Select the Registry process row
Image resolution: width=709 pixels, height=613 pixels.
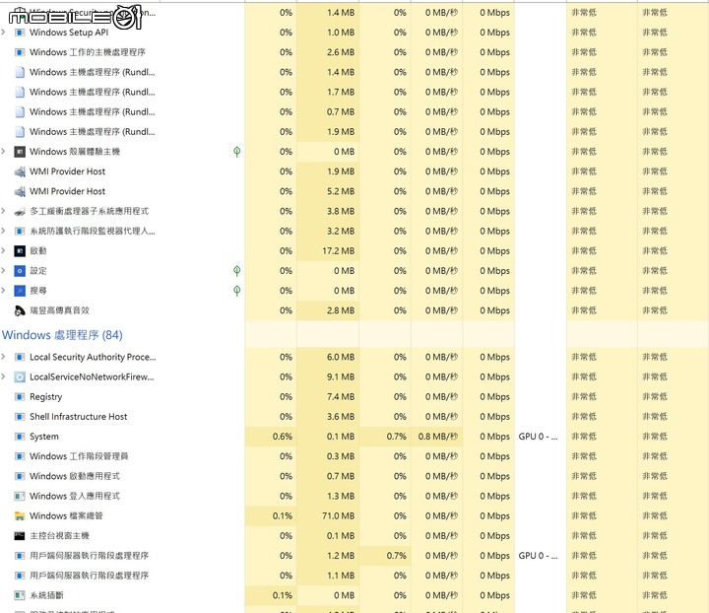click(354, 397)
